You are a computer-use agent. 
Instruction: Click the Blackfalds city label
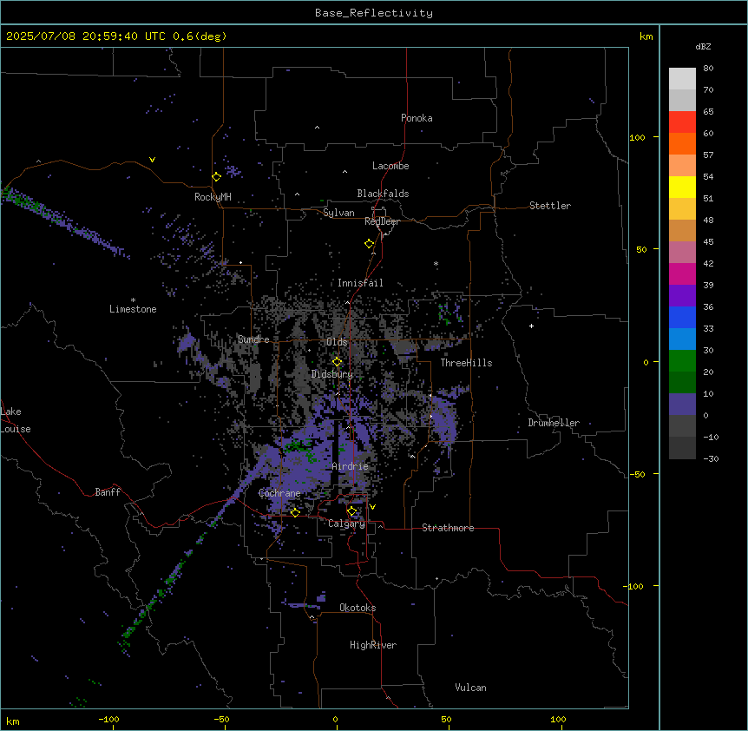coord(383,194)
